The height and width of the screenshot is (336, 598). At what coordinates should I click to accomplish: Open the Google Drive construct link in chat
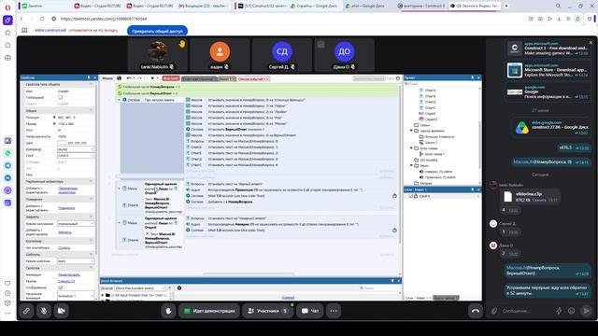(550, 128)
